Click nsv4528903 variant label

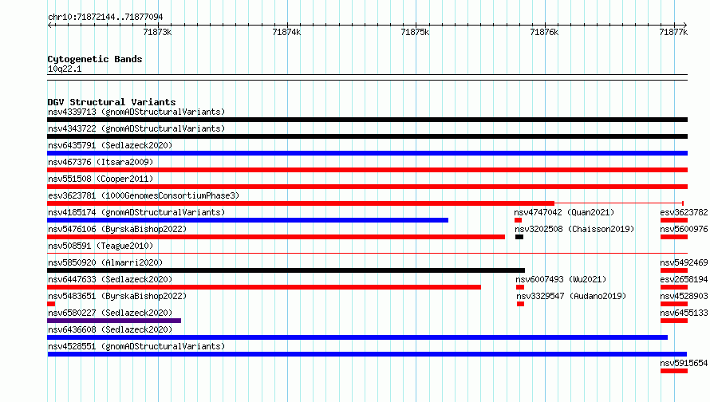[x=684, y=296]
